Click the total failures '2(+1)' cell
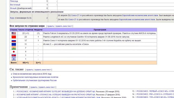This screenshot has width=174, height=98. point(38,63)
